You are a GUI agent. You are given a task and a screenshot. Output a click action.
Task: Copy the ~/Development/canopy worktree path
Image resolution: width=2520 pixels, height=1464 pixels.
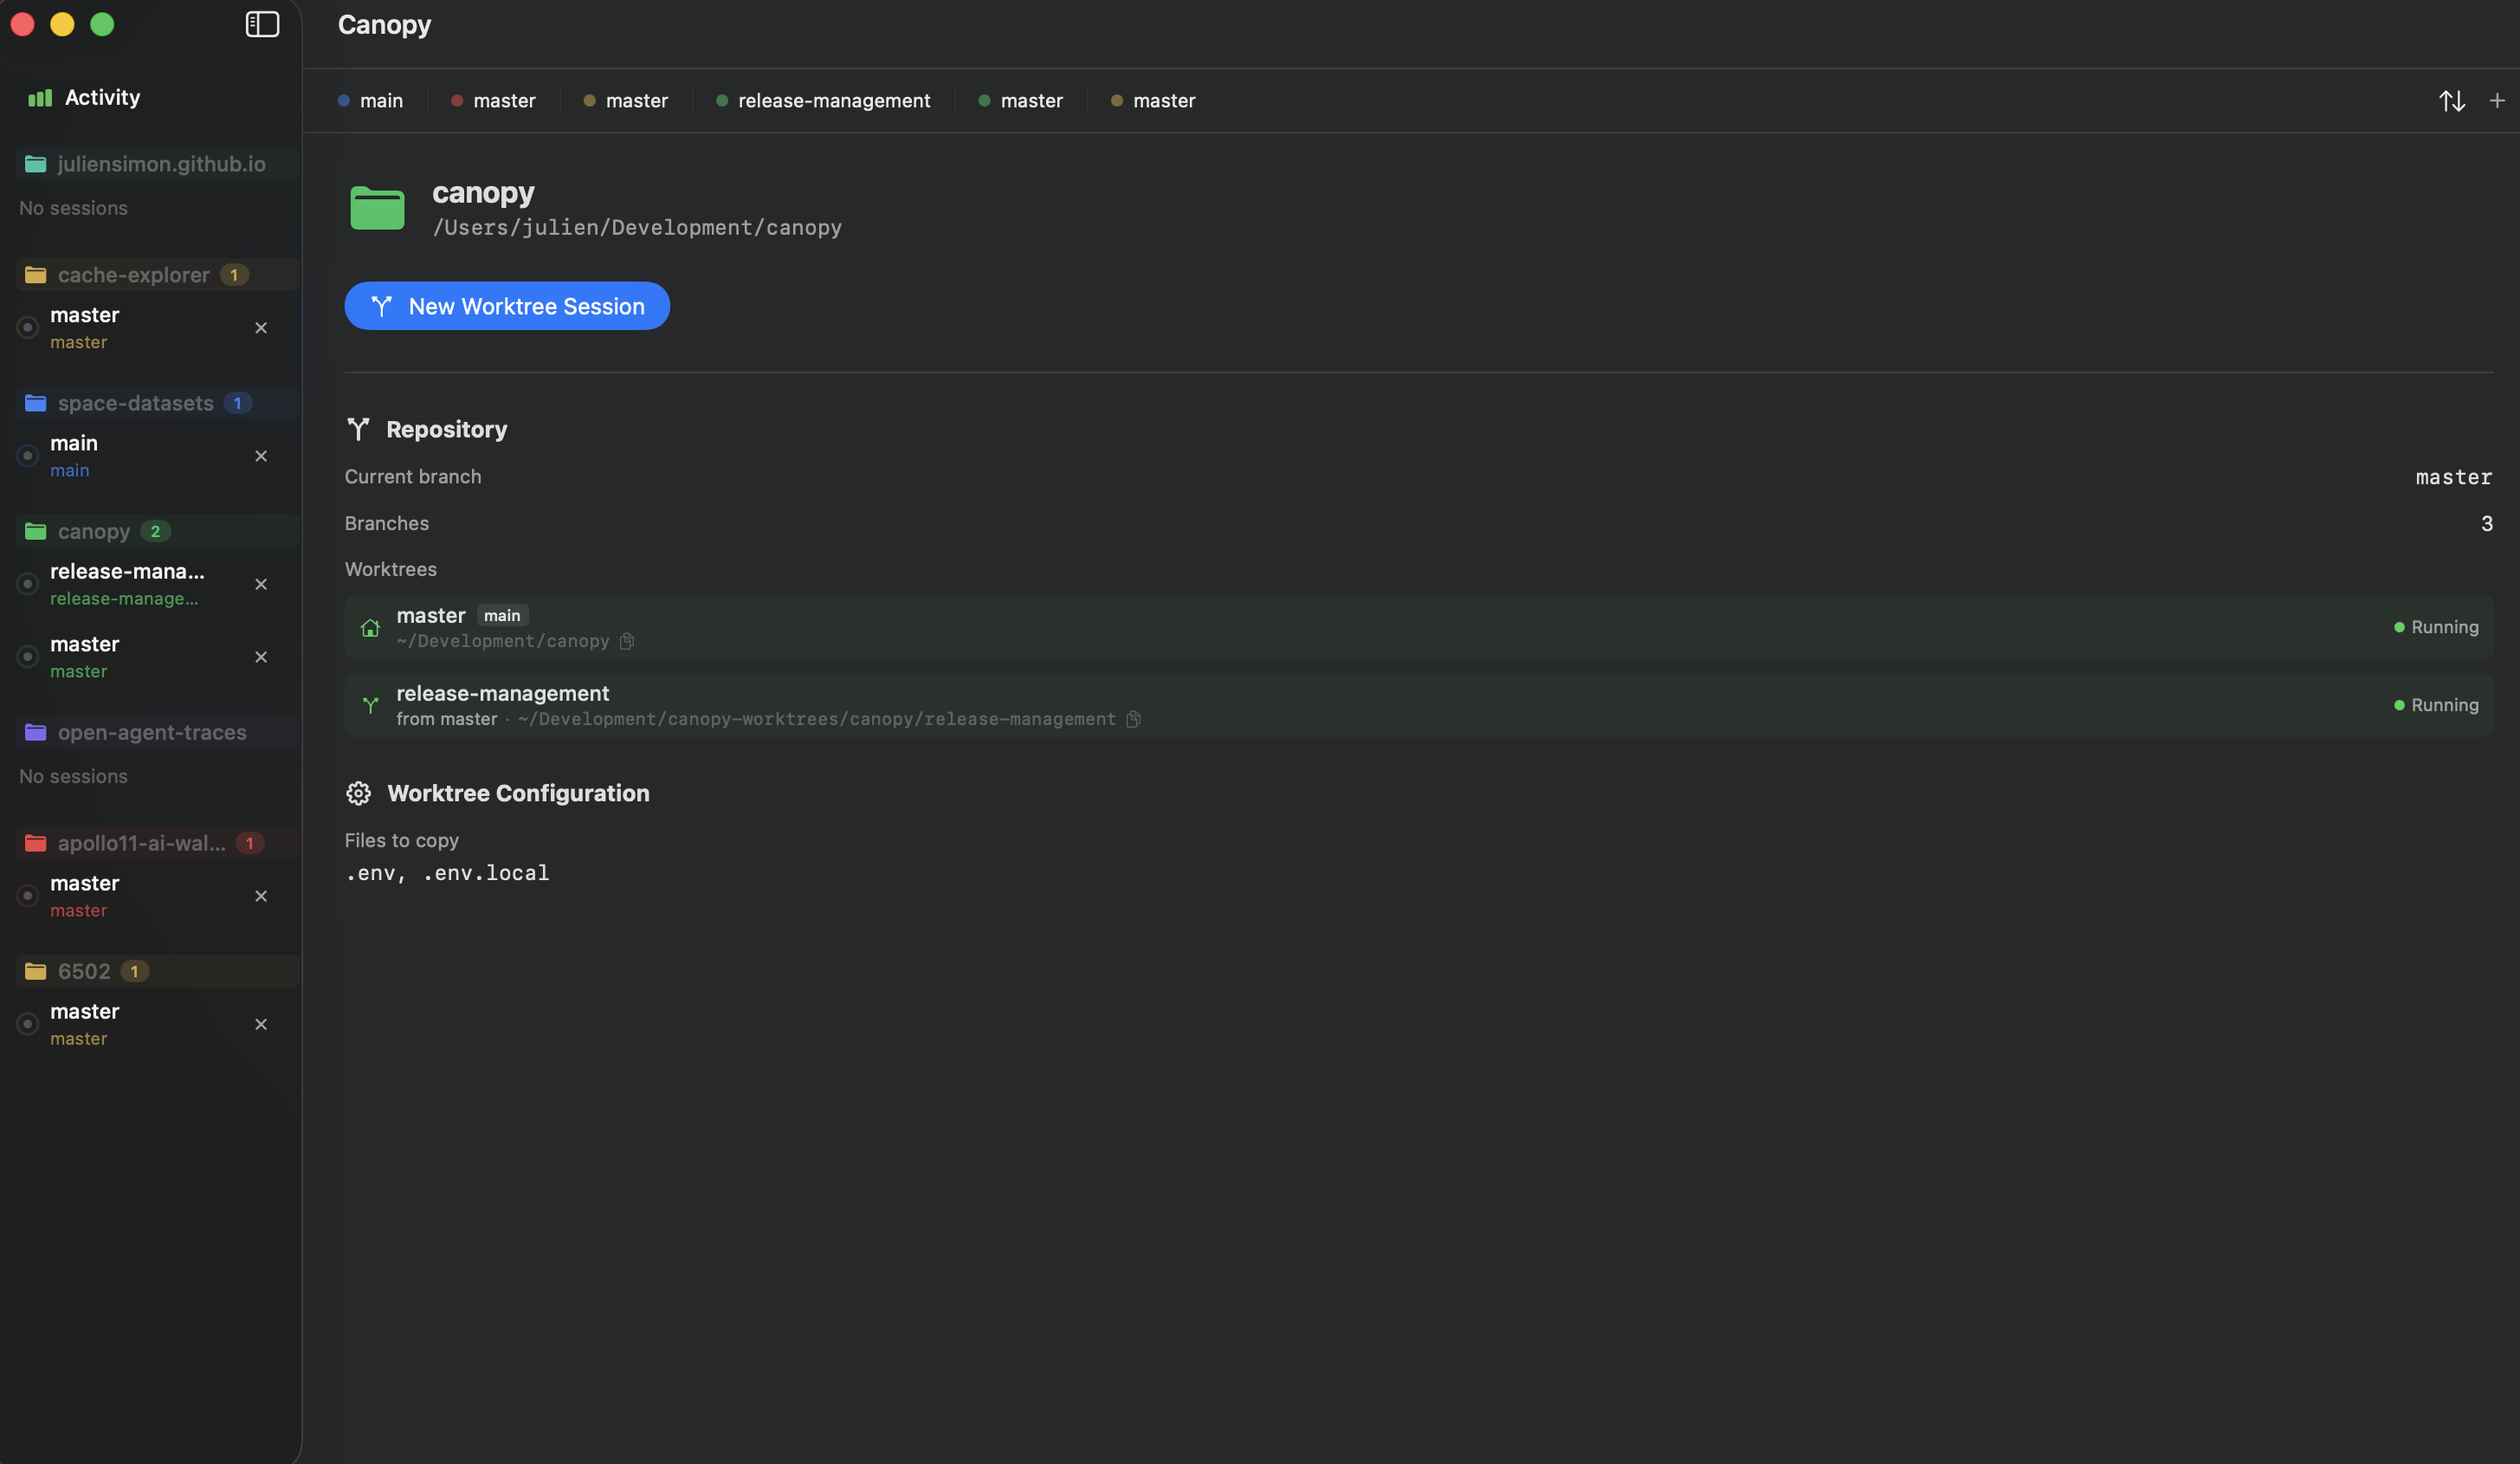click(x=627, y=641)
